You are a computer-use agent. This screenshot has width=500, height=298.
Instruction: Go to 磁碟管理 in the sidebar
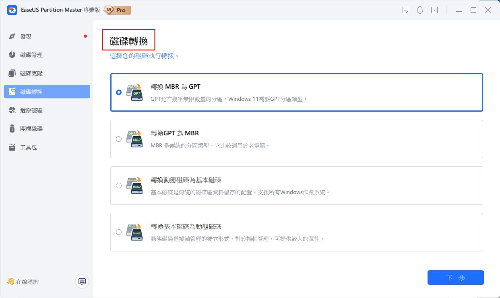31,55
